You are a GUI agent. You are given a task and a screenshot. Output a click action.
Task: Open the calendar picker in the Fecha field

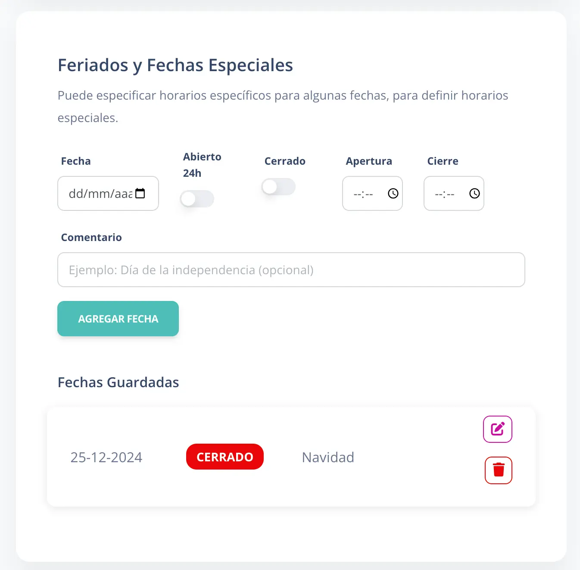(x=140, y=194)
